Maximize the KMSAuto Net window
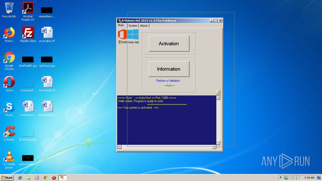 pyautogui.click(x=216, y=21)
